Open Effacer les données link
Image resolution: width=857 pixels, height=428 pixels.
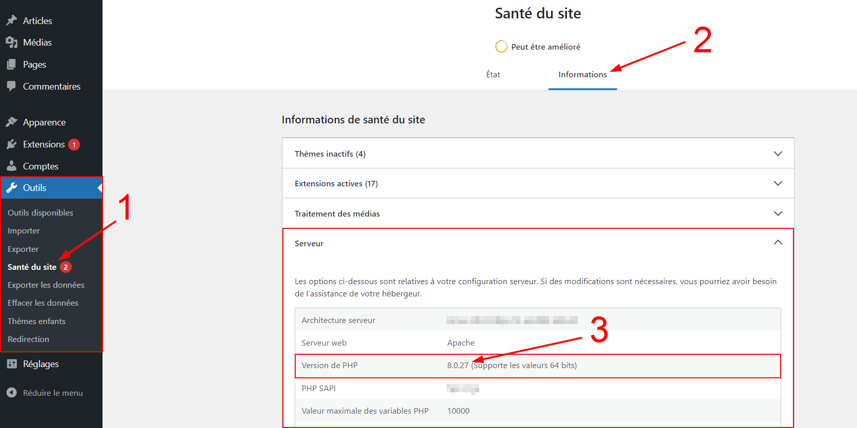pos(43,303)
